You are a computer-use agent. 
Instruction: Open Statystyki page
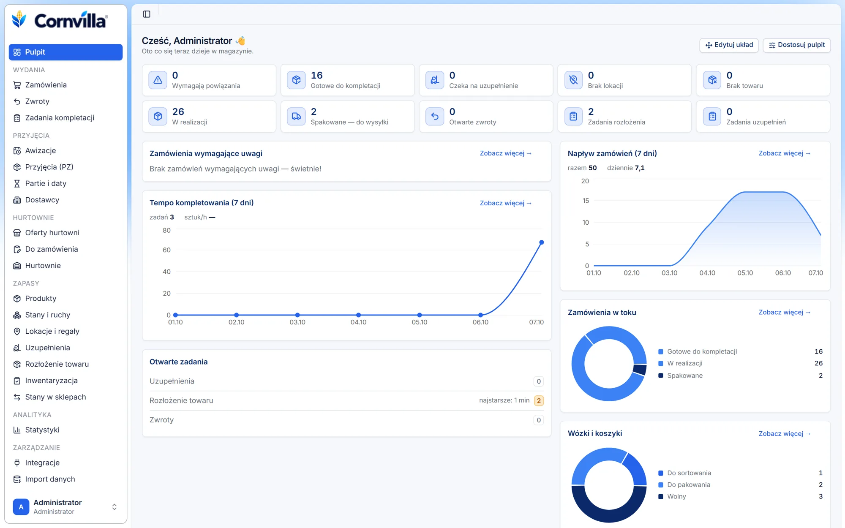(x=65, y=430)
